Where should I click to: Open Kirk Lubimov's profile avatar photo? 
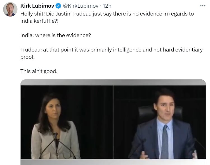10,9
